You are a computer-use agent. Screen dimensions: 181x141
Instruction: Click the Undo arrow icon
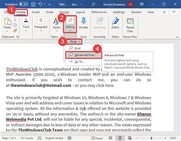40,4
